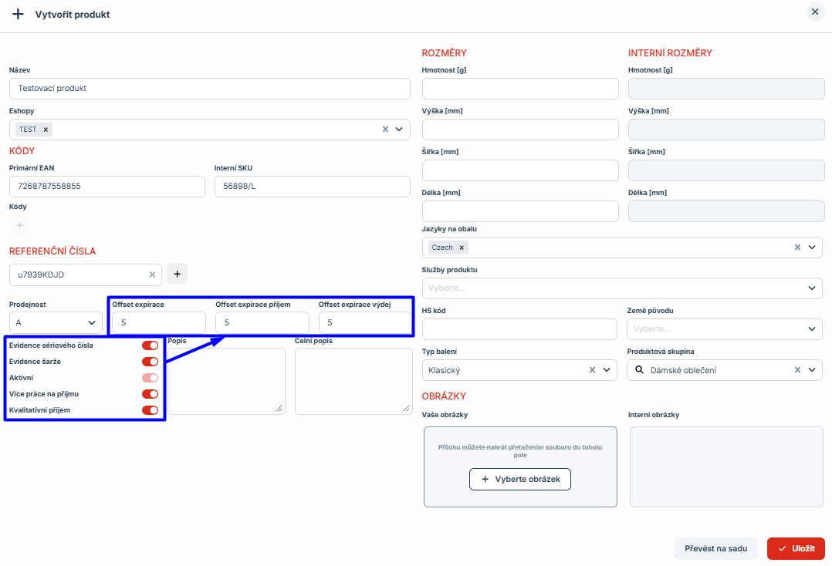This screenshot has width=832, height=566.
Task: Remove the Czech language tag
Action: click(x=462, y=248)
